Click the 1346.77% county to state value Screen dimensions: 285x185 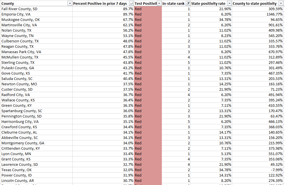(258, 14)
